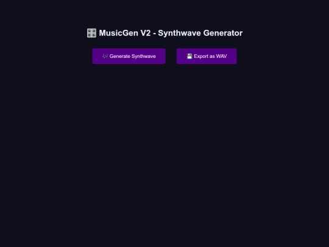Click the blank area above the heading
Screen dimensions: 329x247
(x=164, y=13)
